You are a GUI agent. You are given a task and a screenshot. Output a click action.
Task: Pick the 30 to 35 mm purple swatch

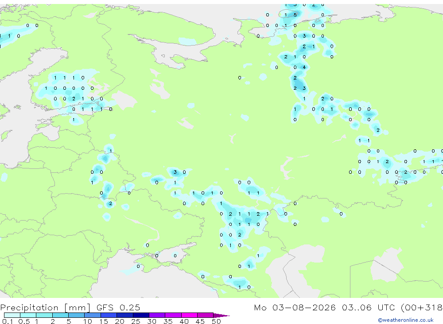[157, 315]
